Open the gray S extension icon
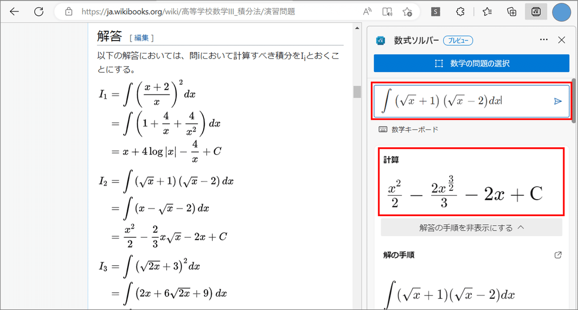Image resolution: width=578 pixels, height=310 pixels. click(x=435, y=12)
